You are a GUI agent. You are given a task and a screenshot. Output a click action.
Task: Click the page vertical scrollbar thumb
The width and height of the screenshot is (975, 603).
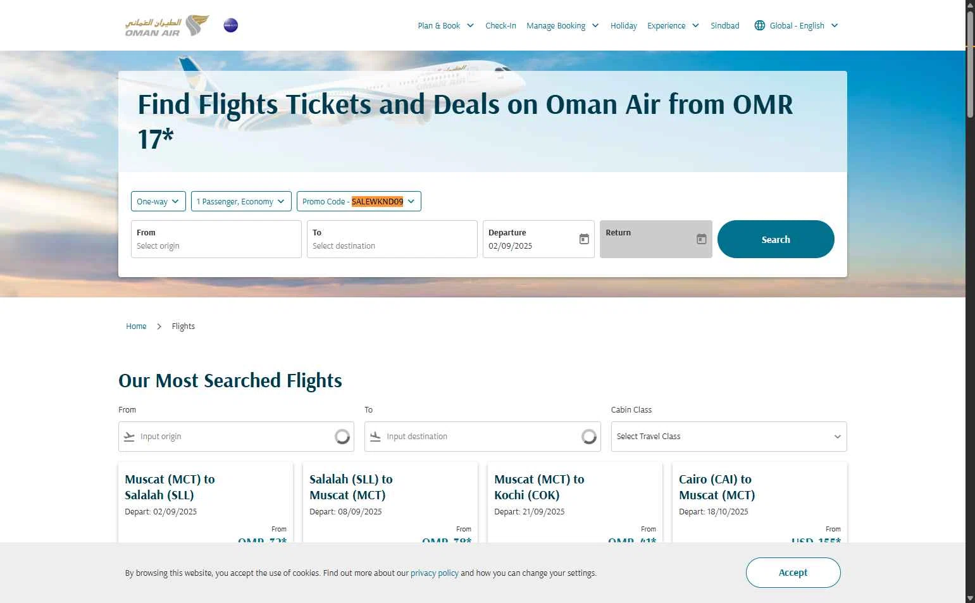[x=970, y=63]
